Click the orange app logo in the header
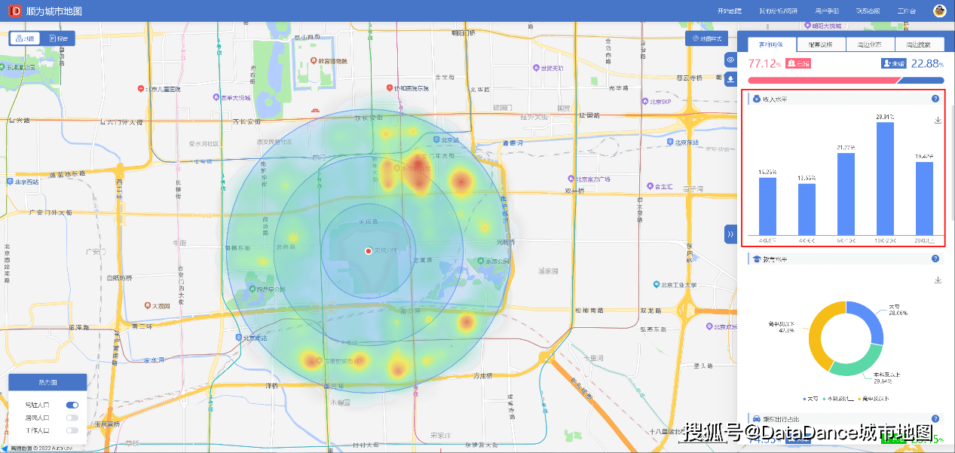The width and height of the screenshot is (955, 453). coord(14,11)
